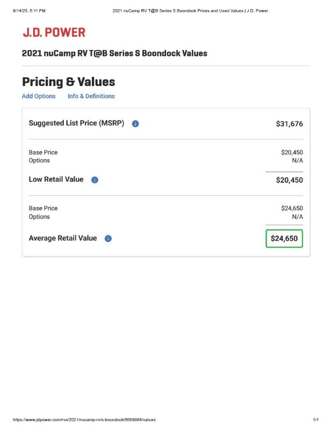Open the Add Options link
This screenshot has width=332, height=430.
click(x=39, y=96)
